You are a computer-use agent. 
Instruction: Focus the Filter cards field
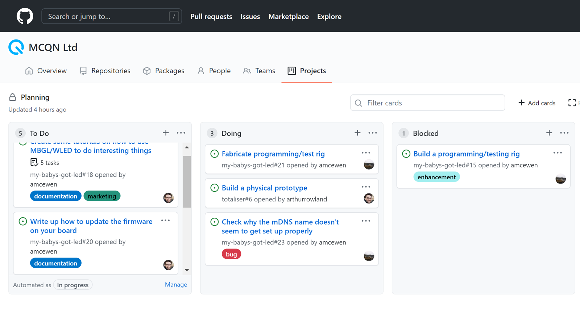428,103
